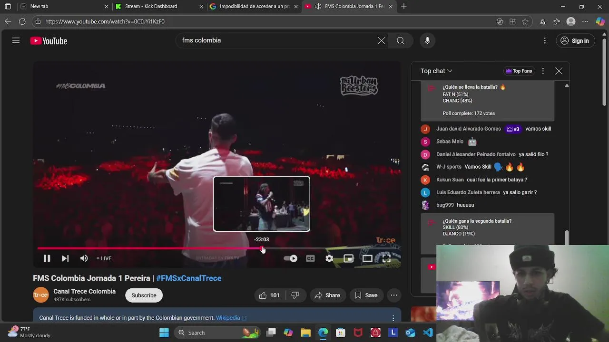Open more actions beside the Save button
Image resolution: width=609 pixels, height=342 pixels.
[x=394, y=295]
